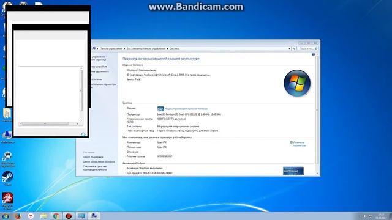Open Windows Explorer from the taskbar

(43, 216)
